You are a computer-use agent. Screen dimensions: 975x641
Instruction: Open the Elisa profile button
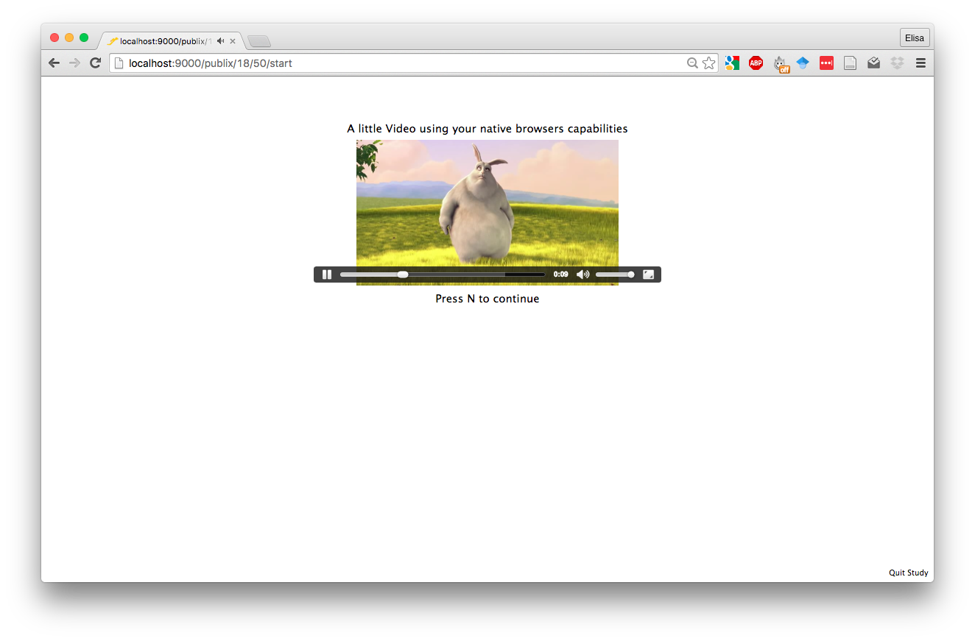[x=915, y=38]
